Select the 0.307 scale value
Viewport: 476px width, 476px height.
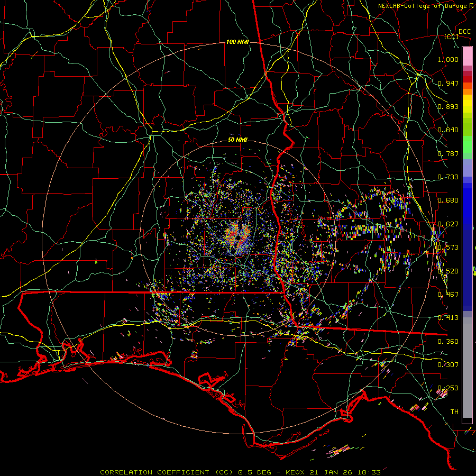point(448,365)
